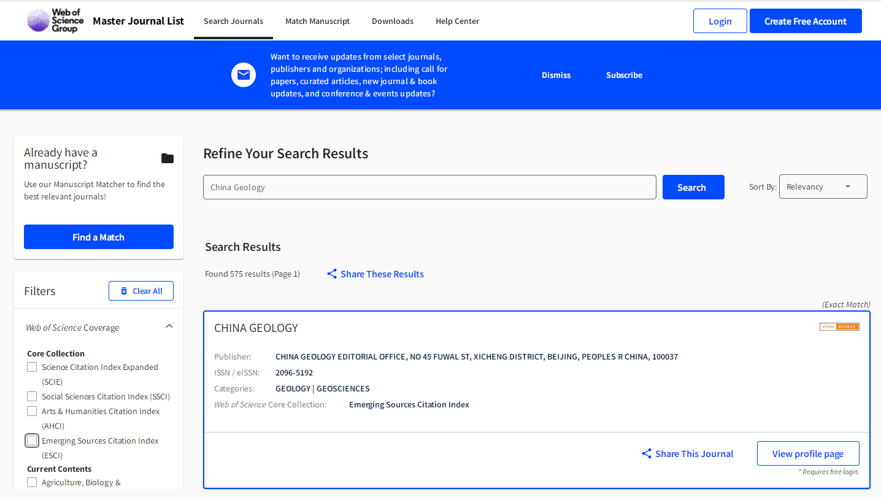Click the Master Journal List title
Viewport: 881px width, 500px height.
point(138,21)
